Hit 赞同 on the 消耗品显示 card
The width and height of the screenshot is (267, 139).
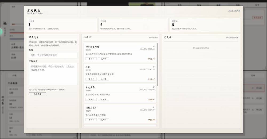click(x=91, y=120)
